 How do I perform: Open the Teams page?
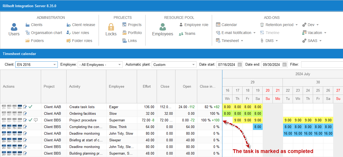[x=187, y=33]
